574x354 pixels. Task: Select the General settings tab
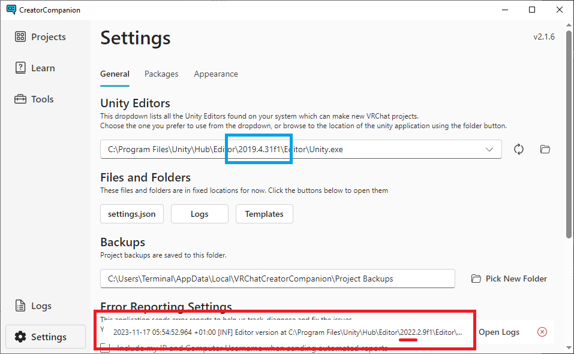coord(115,74)
